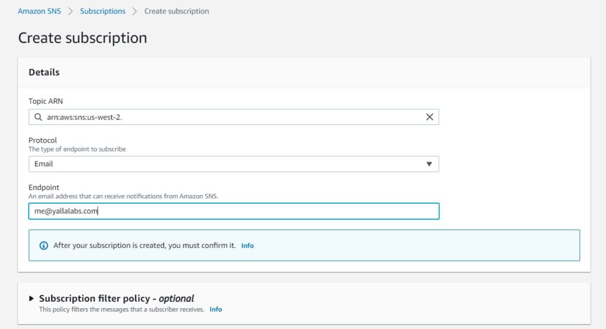Click 'The type of endpoint to subscribe' text
The image size is (606, 329).
coord(78,149)
